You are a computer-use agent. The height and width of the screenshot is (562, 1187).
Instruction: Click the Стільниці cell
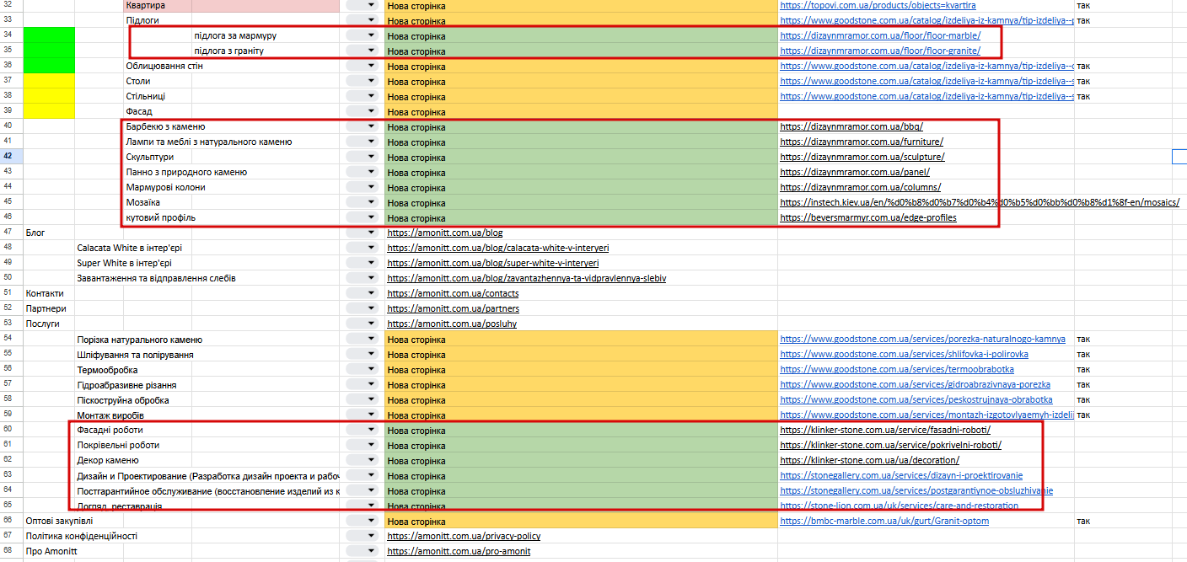[x=146, y=97]
